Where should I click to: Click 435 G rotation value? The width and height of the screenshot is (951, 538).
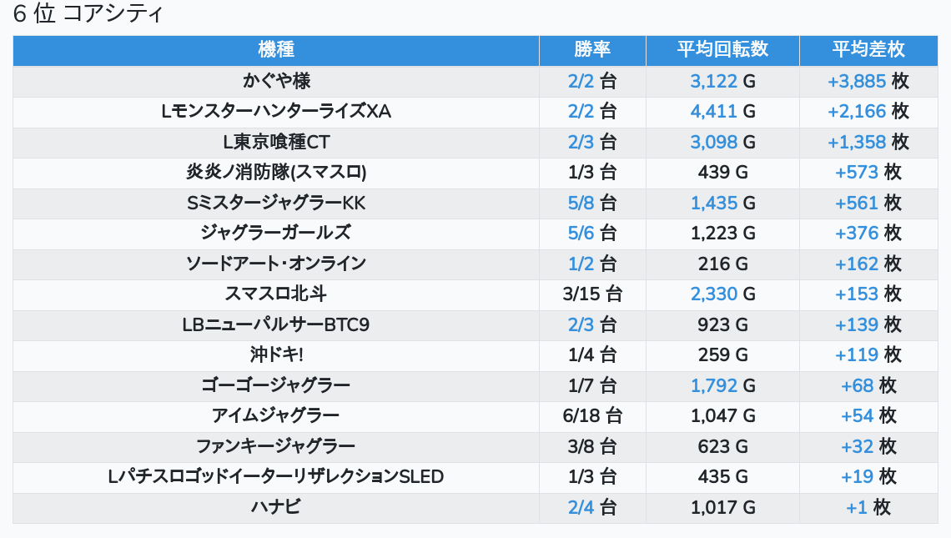tap(722, 477)
